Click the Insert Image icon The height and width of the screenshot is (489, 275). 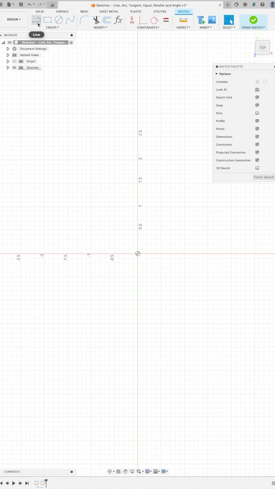point(212,20)
